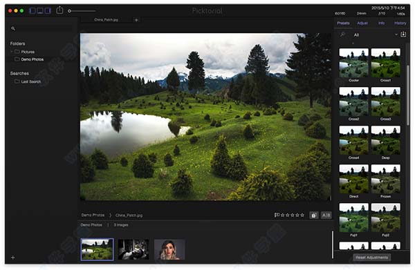Switch to the Info tab

click(381, 23)
